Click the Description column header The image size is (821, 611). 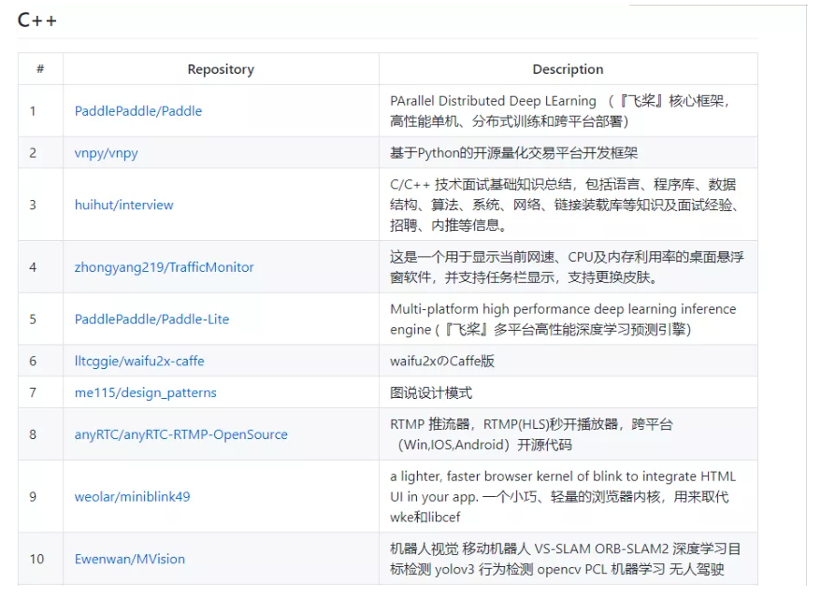(568, 69)
